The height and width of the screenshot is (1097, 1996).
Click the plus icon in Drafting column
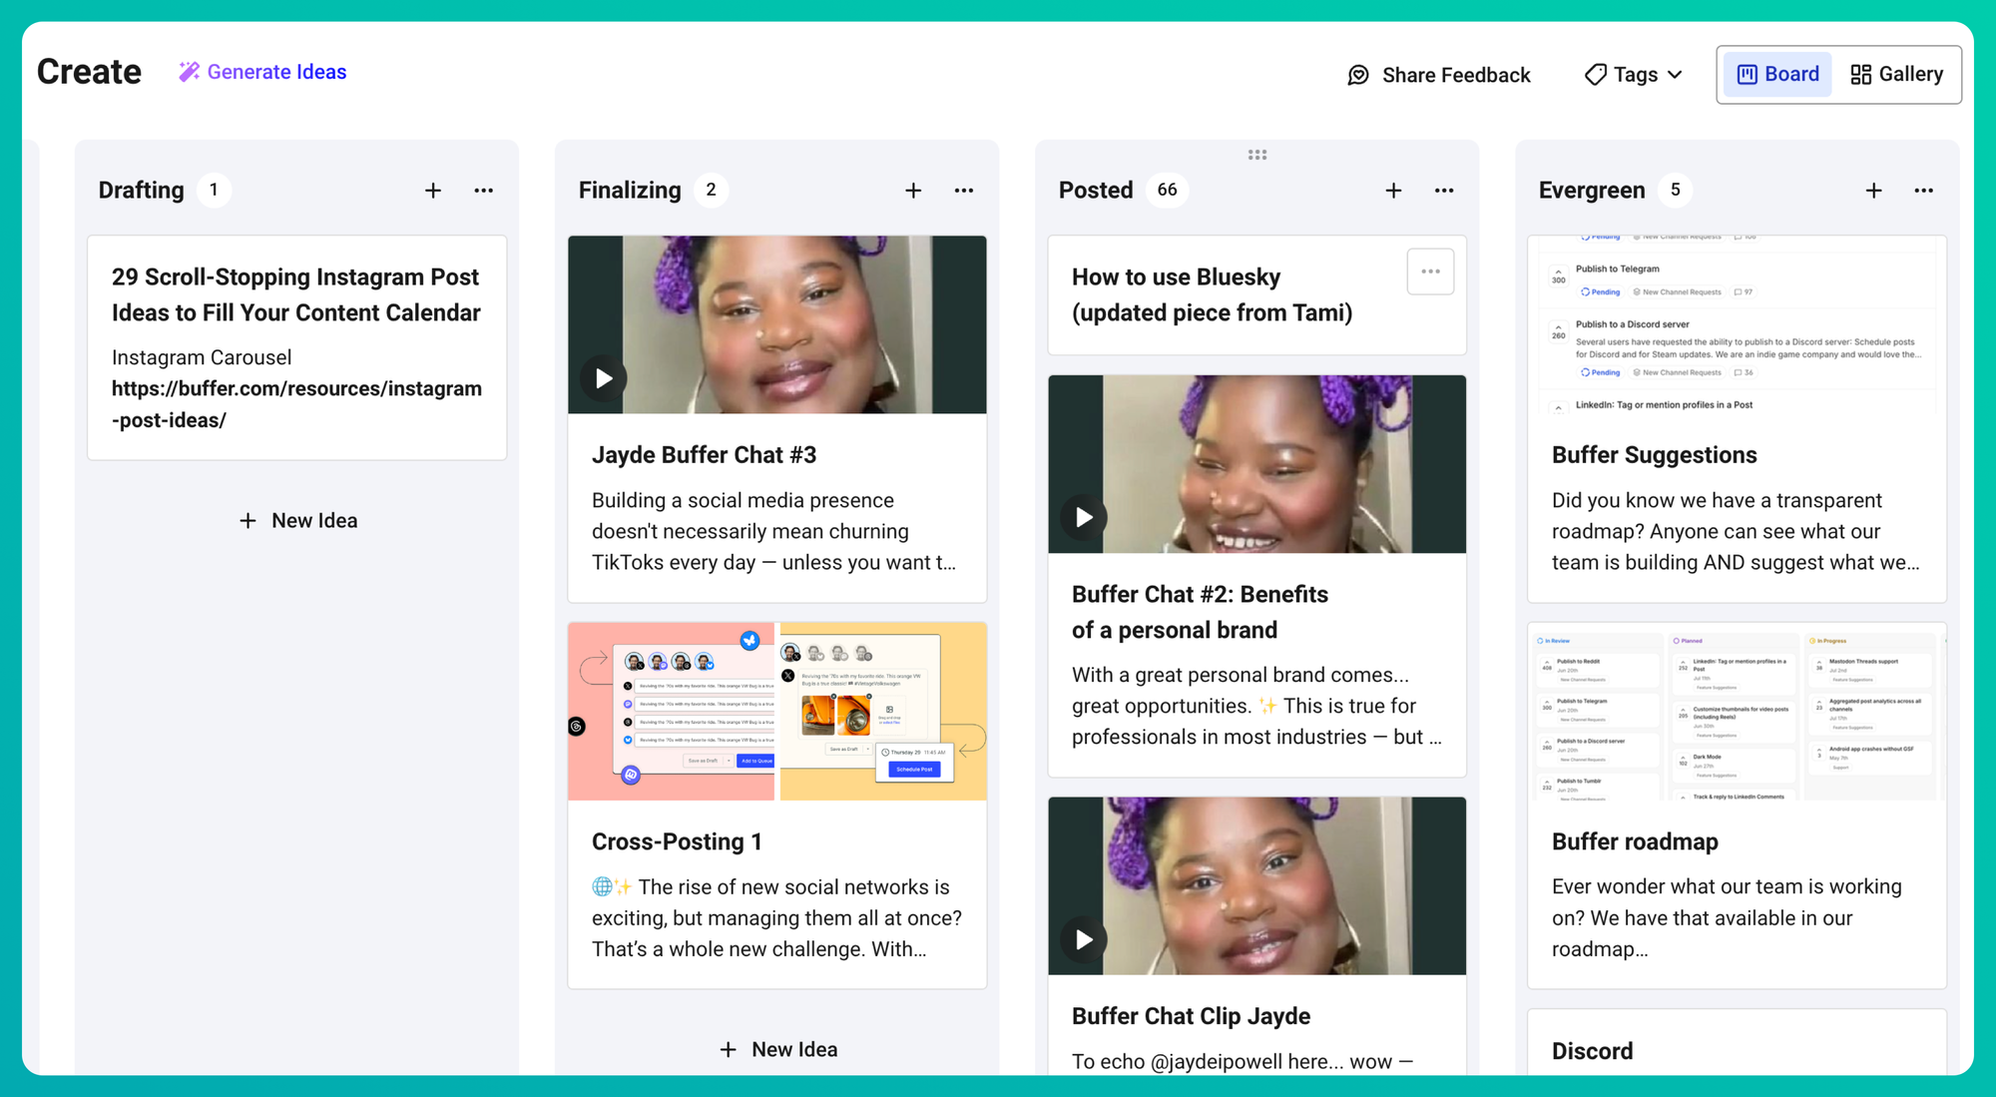click(x=433, y=191)
